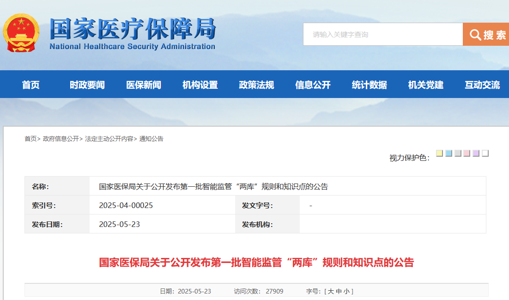This screenshot has height=300, width=509.
Task: Click the English name National Healthcare Security Administration
Action: point(133,47)
